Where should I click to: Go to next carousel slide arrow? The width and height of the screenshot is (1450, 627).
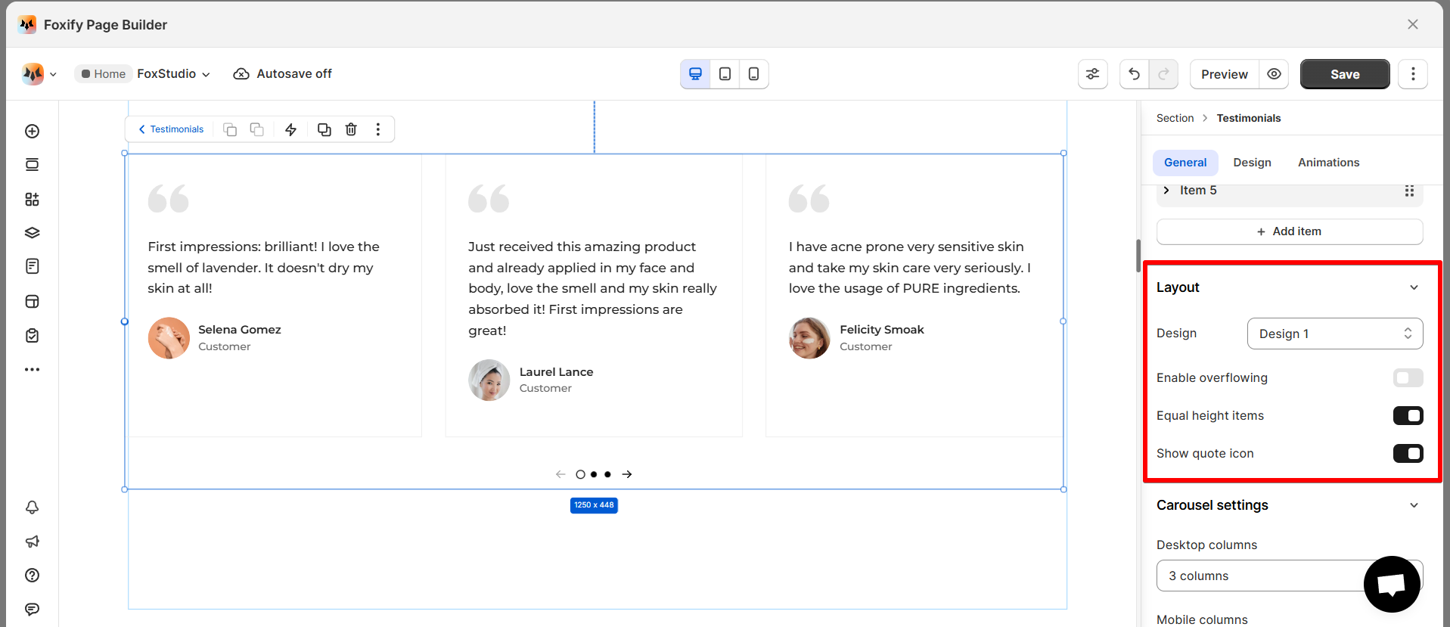coord(627,474)
